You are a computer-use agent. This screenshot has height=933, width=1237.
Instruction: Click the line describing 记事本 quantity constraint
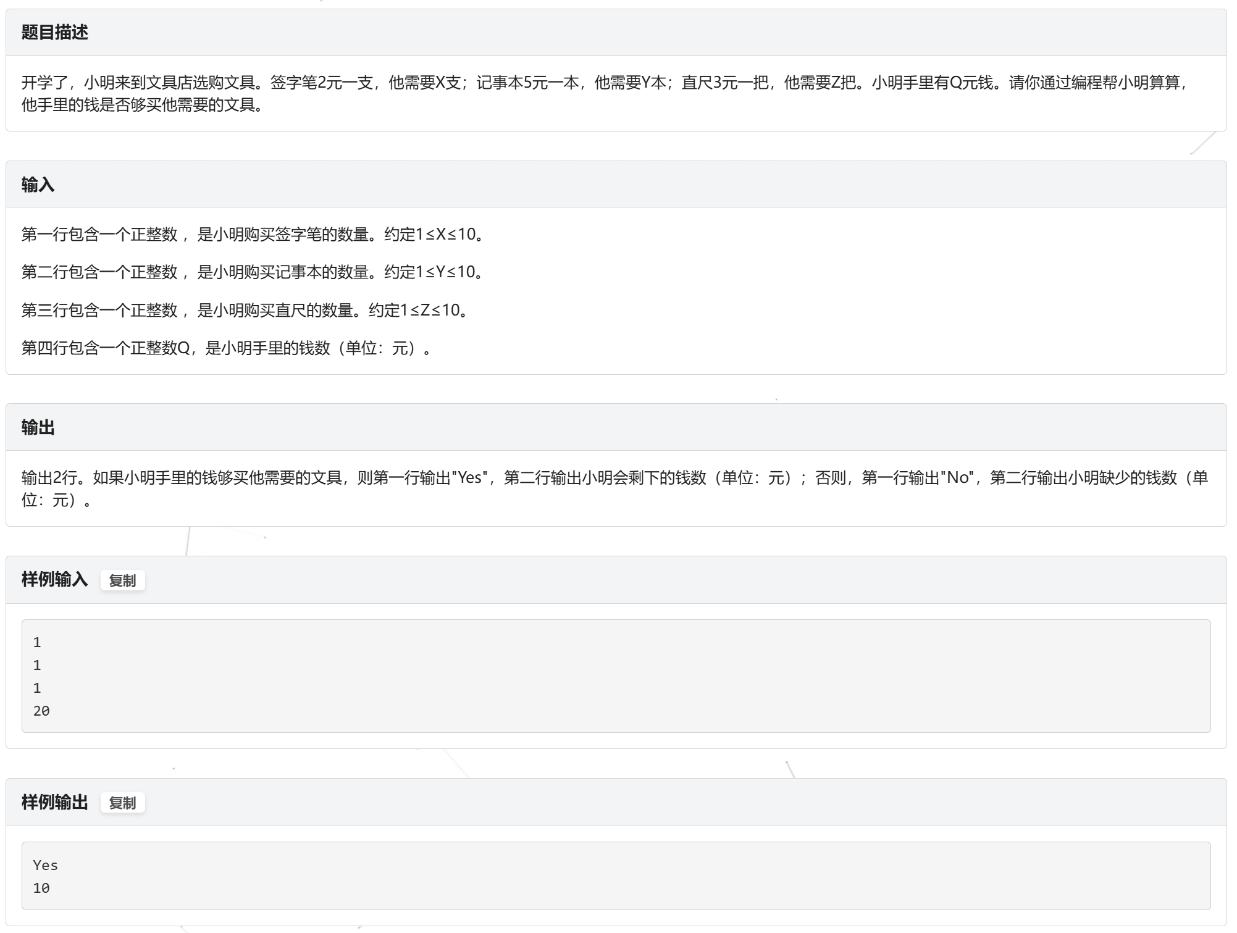tap(253, 272)
